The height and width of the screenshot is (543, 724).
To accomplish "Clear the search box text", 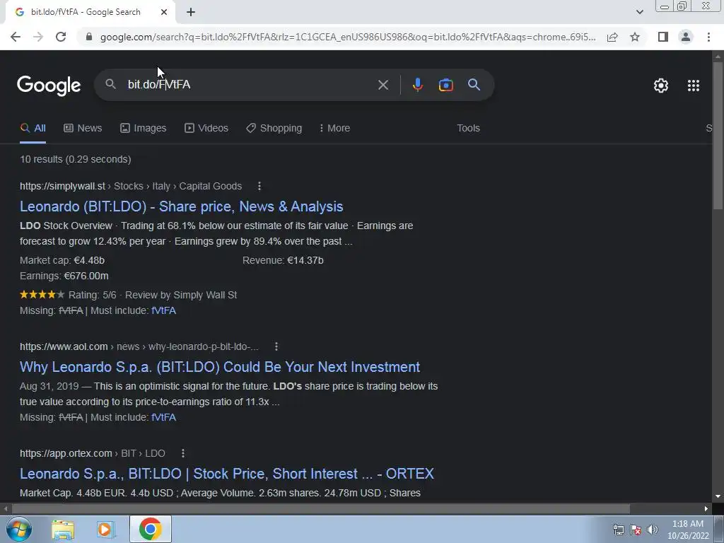I will [x=383, y=85].
